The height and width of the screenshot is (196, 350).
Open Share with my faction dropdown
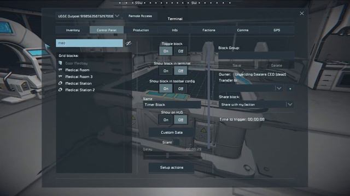click(x=256, y=105)
